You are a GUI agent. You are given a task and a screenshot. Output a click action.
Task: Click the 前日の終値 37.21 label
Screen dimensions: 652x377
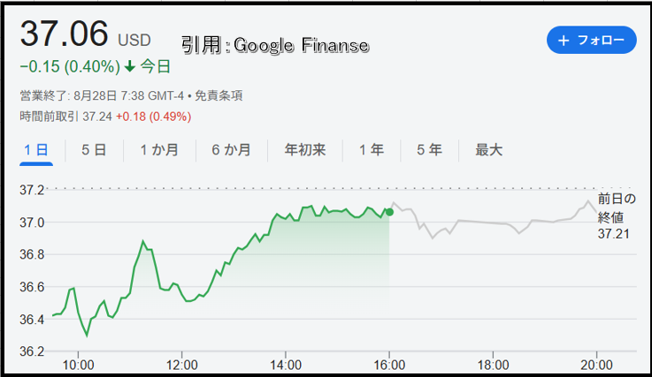(617, 216)
